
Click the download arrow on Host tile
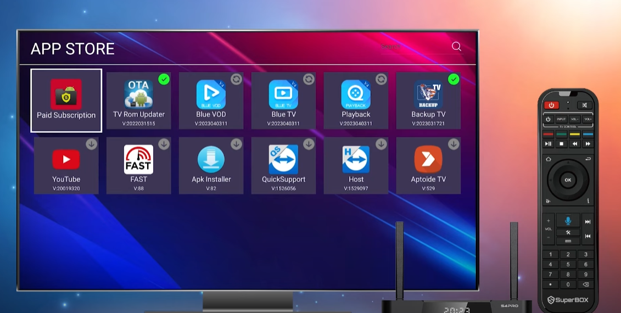(382, 144)
